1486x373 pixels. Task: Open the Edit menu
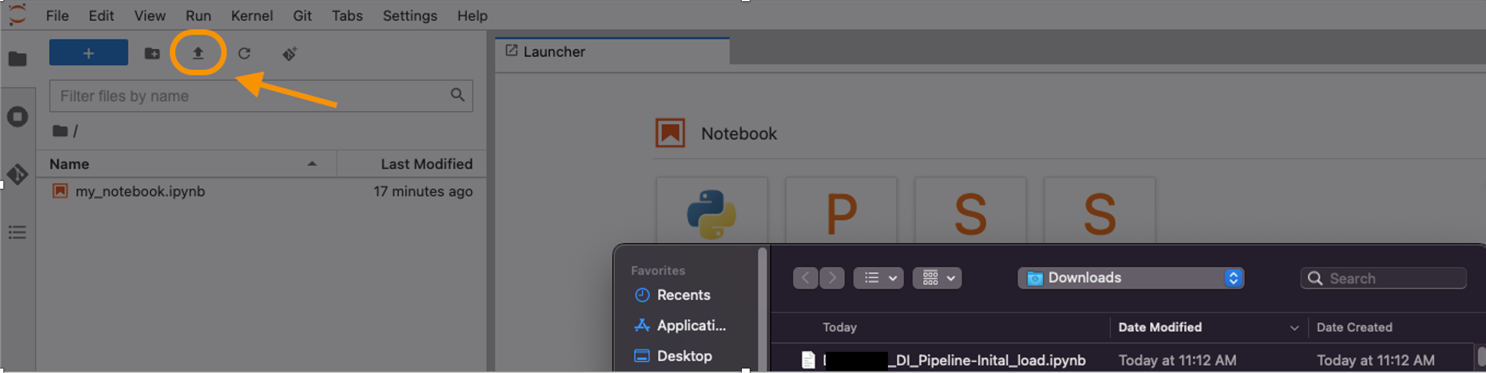tap(101, 16)
